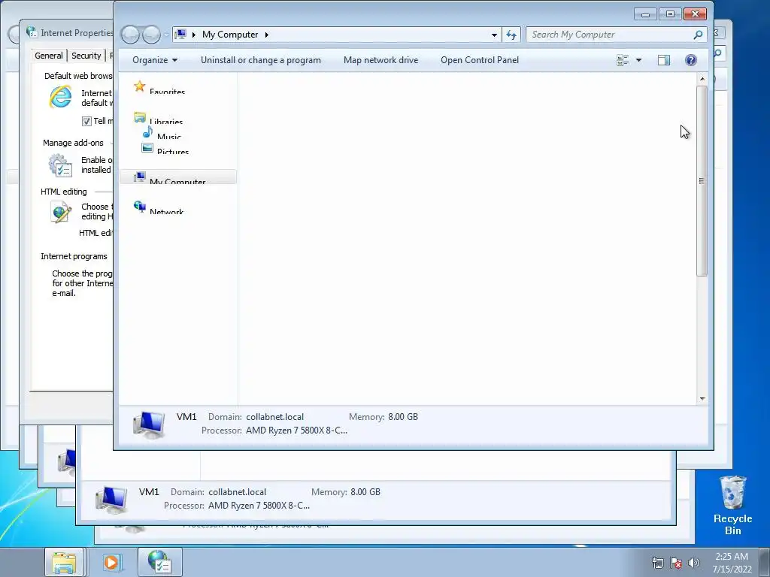The height and width of the screenshot is (577, 770).
Task: Click Map network drive
Action: (380, 60)
